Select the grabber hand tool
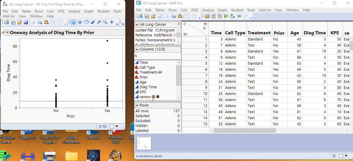Viewport: 353px width, 161px height. point(86,22)
